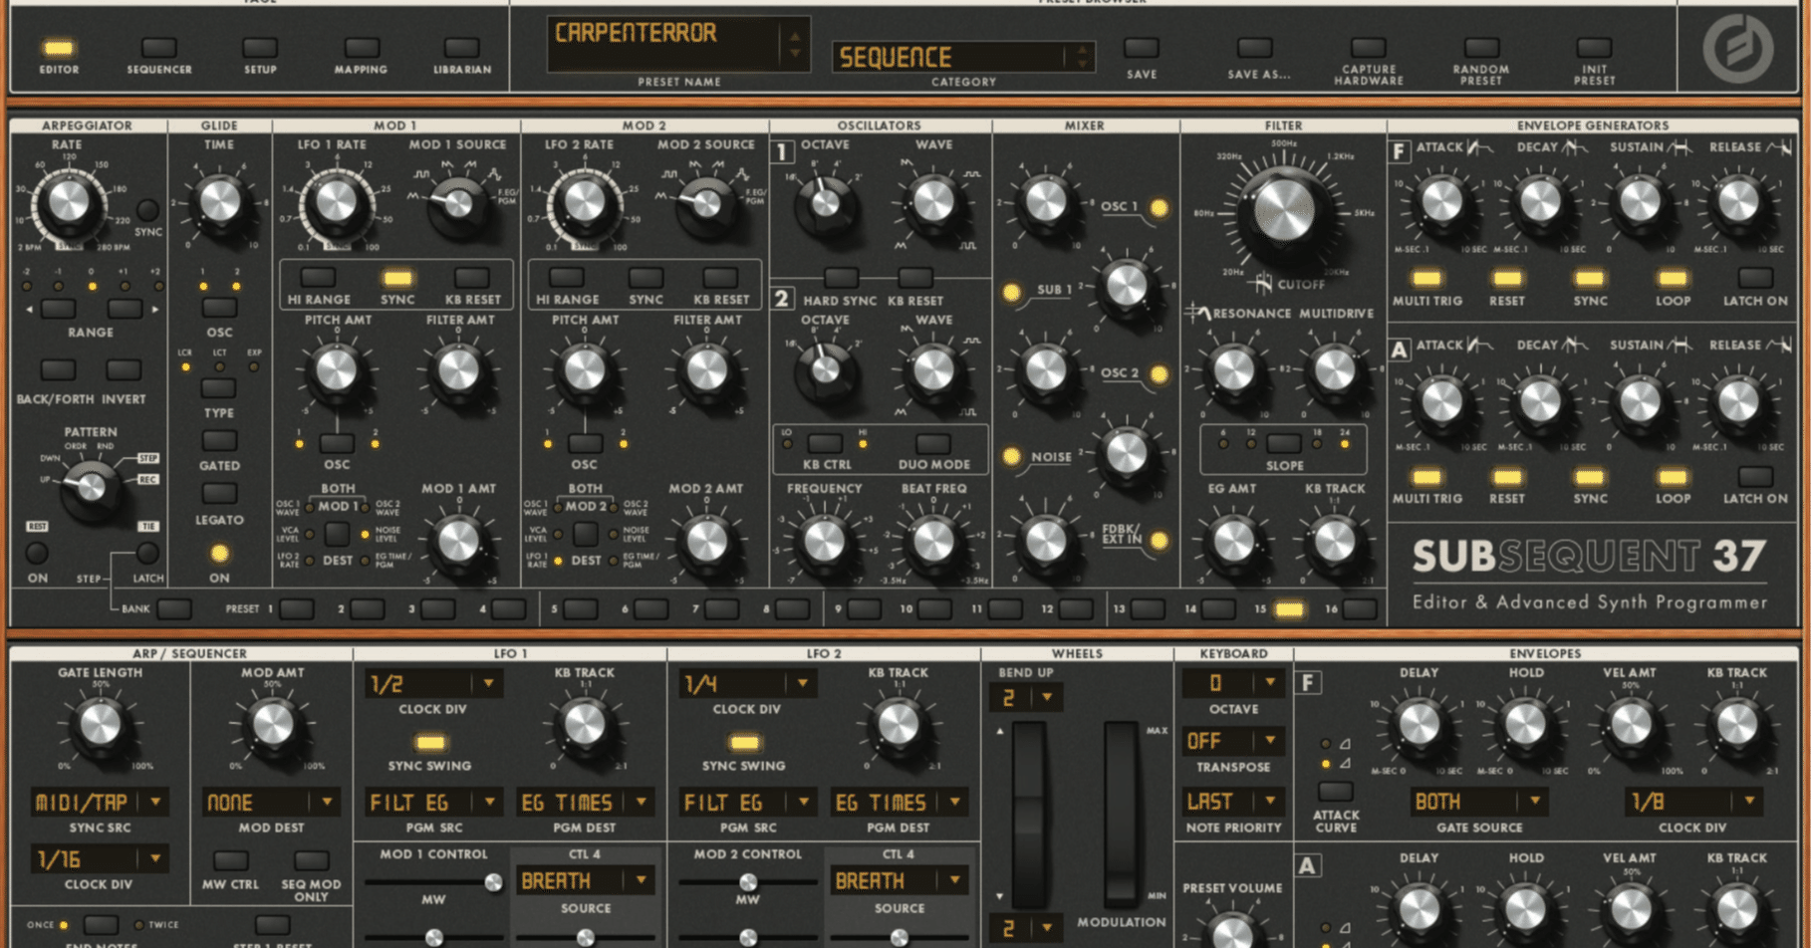Click the Bank button
1811x948 pixels.
(x=174, y=608)
